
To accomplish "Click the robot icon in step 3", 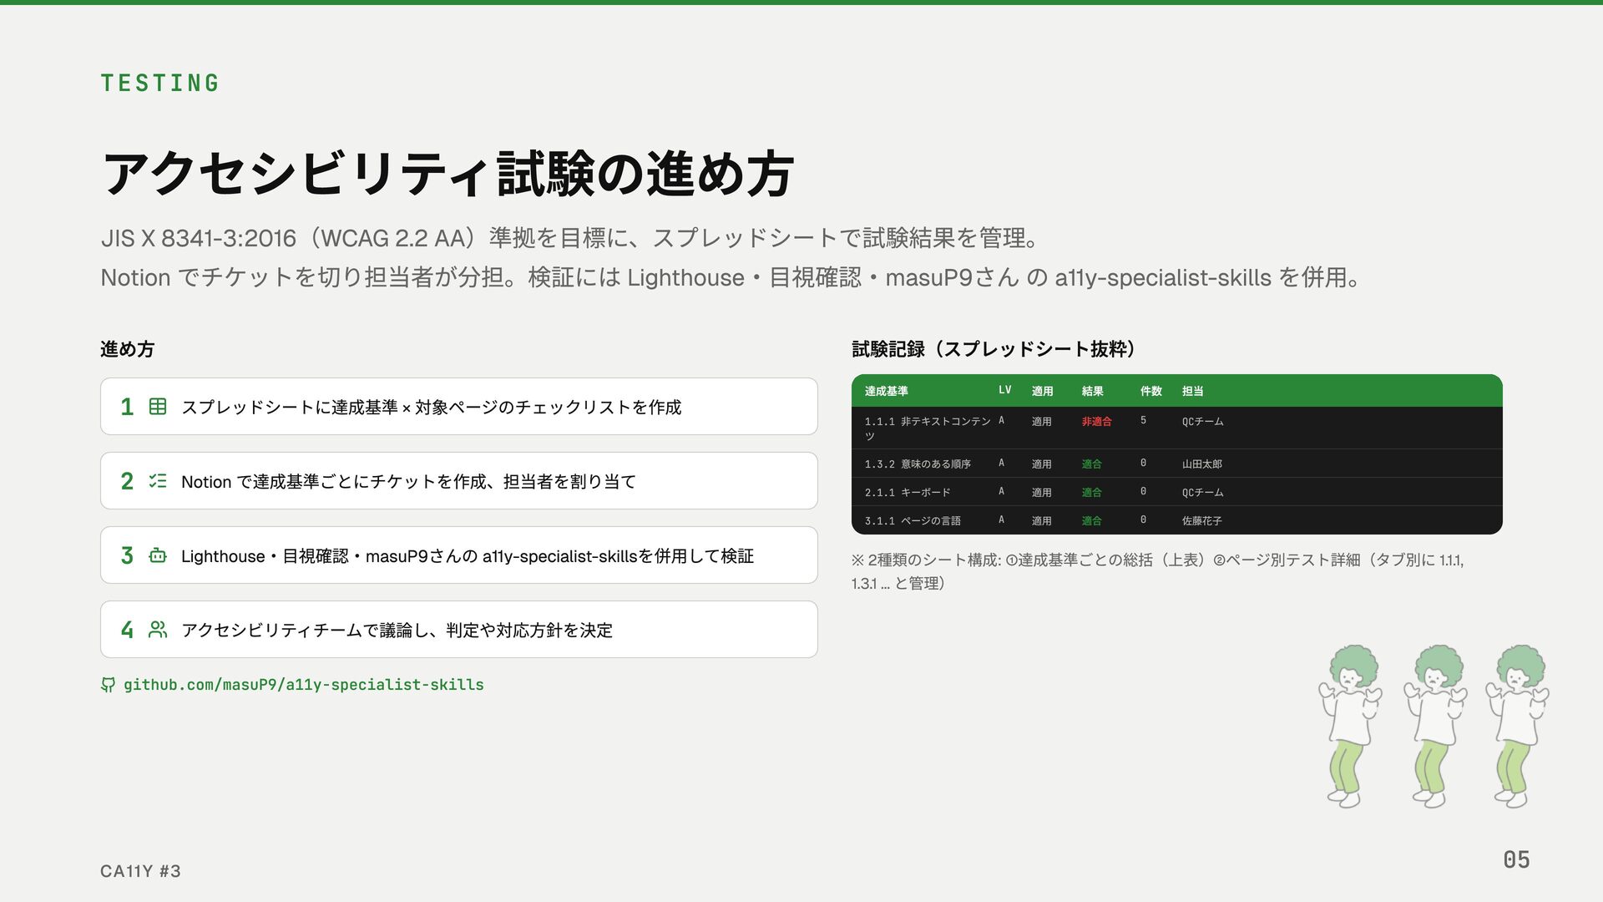I will point(158,555).
